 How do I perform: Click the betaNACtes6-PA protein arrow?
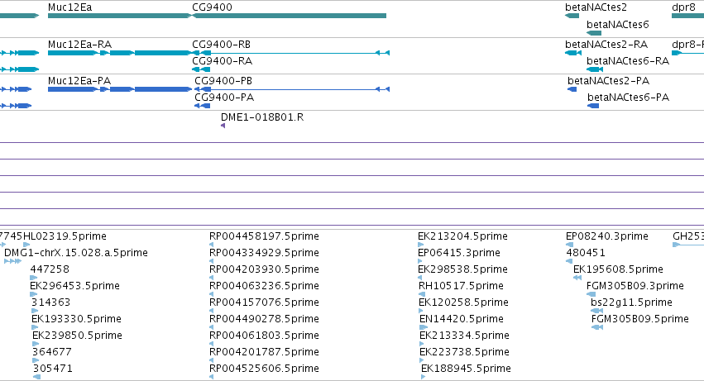coord(593,106)
